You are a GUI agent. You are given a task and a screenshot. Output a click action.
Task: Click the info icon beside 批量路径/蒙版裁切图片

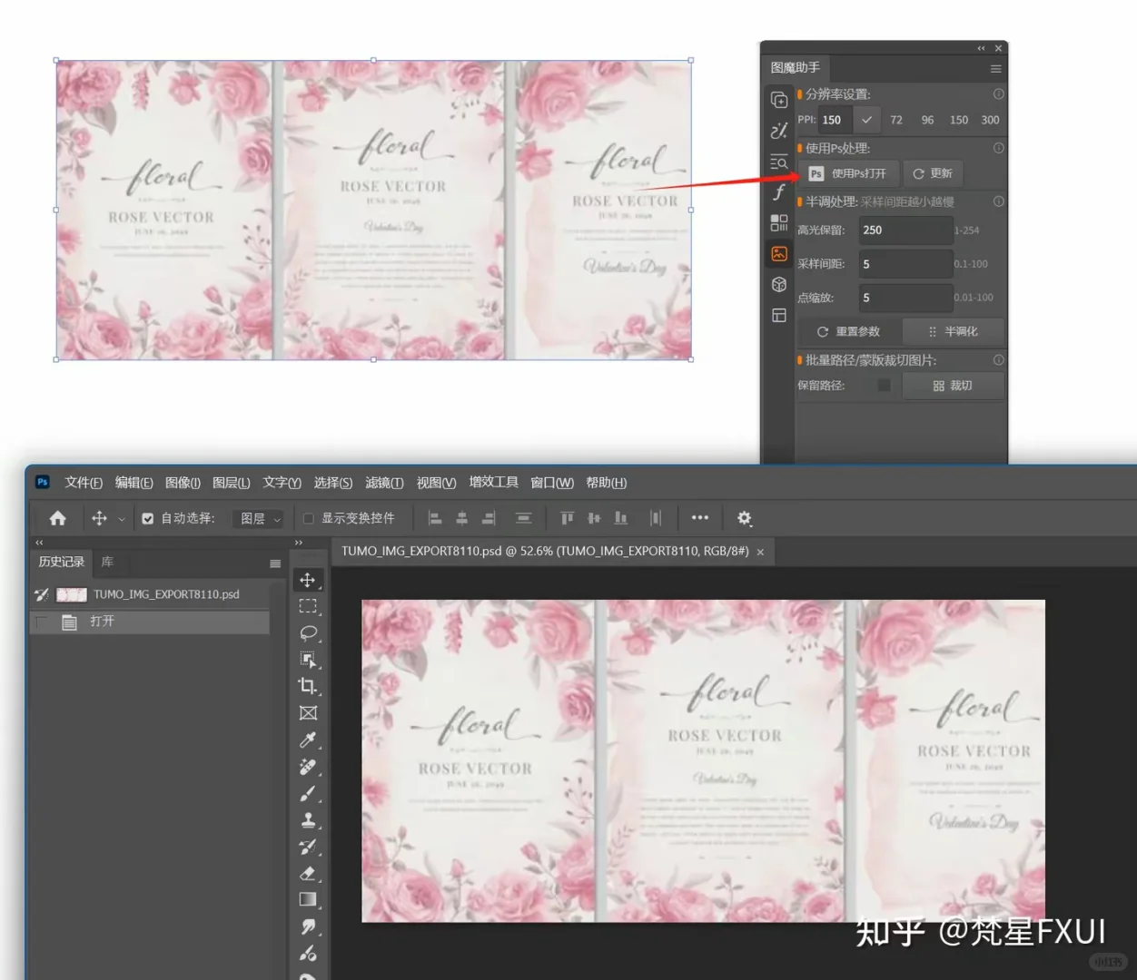(x=998, y=360)
